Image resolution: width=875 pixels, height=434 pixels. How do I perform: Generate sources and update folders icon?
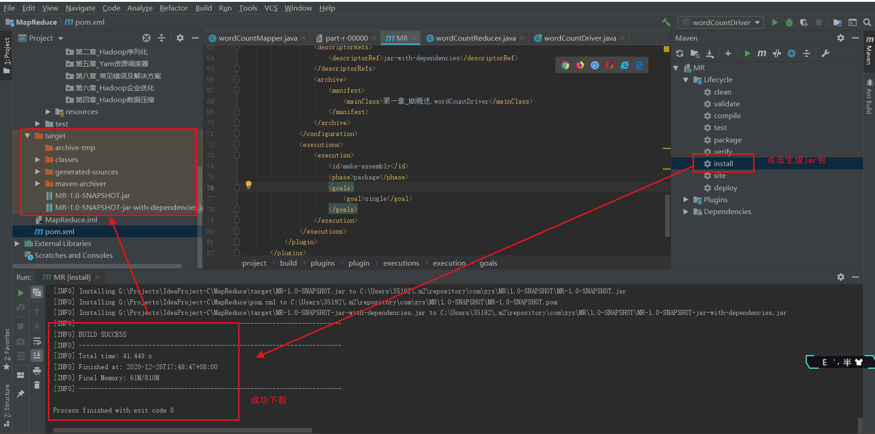(695, 53)
